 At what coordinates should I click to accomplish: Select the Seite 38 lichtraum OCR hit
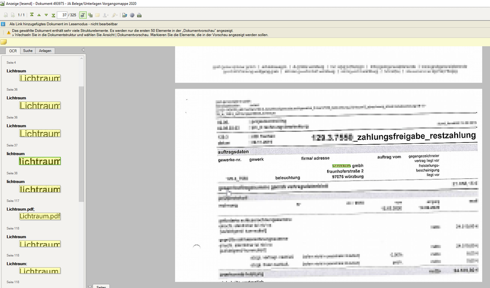[x=40, y=189]
